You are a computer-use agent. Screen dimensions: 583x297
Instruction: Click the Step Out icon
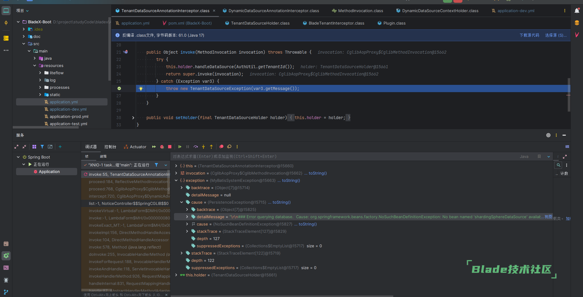point(211,147)
